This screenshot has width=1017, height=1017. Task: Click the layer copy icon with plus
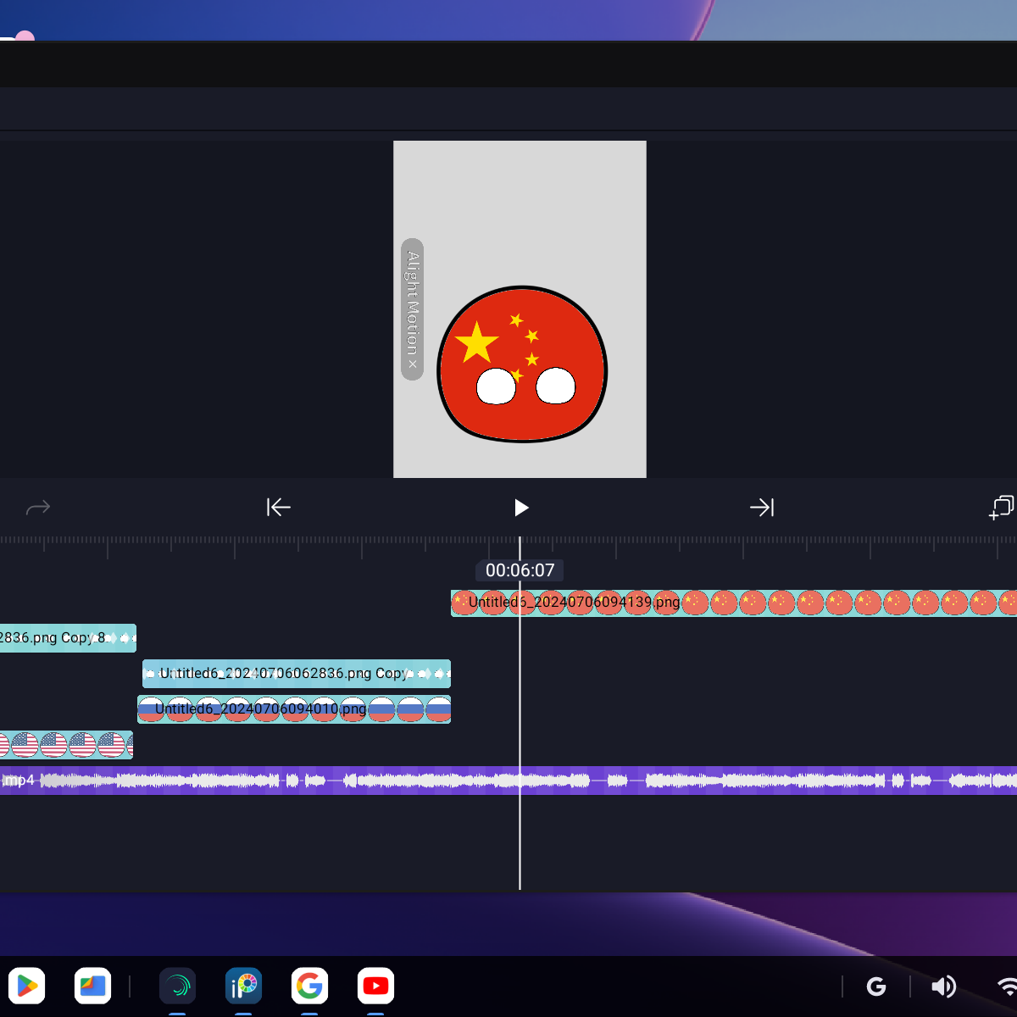click(x=1001, y=508)
